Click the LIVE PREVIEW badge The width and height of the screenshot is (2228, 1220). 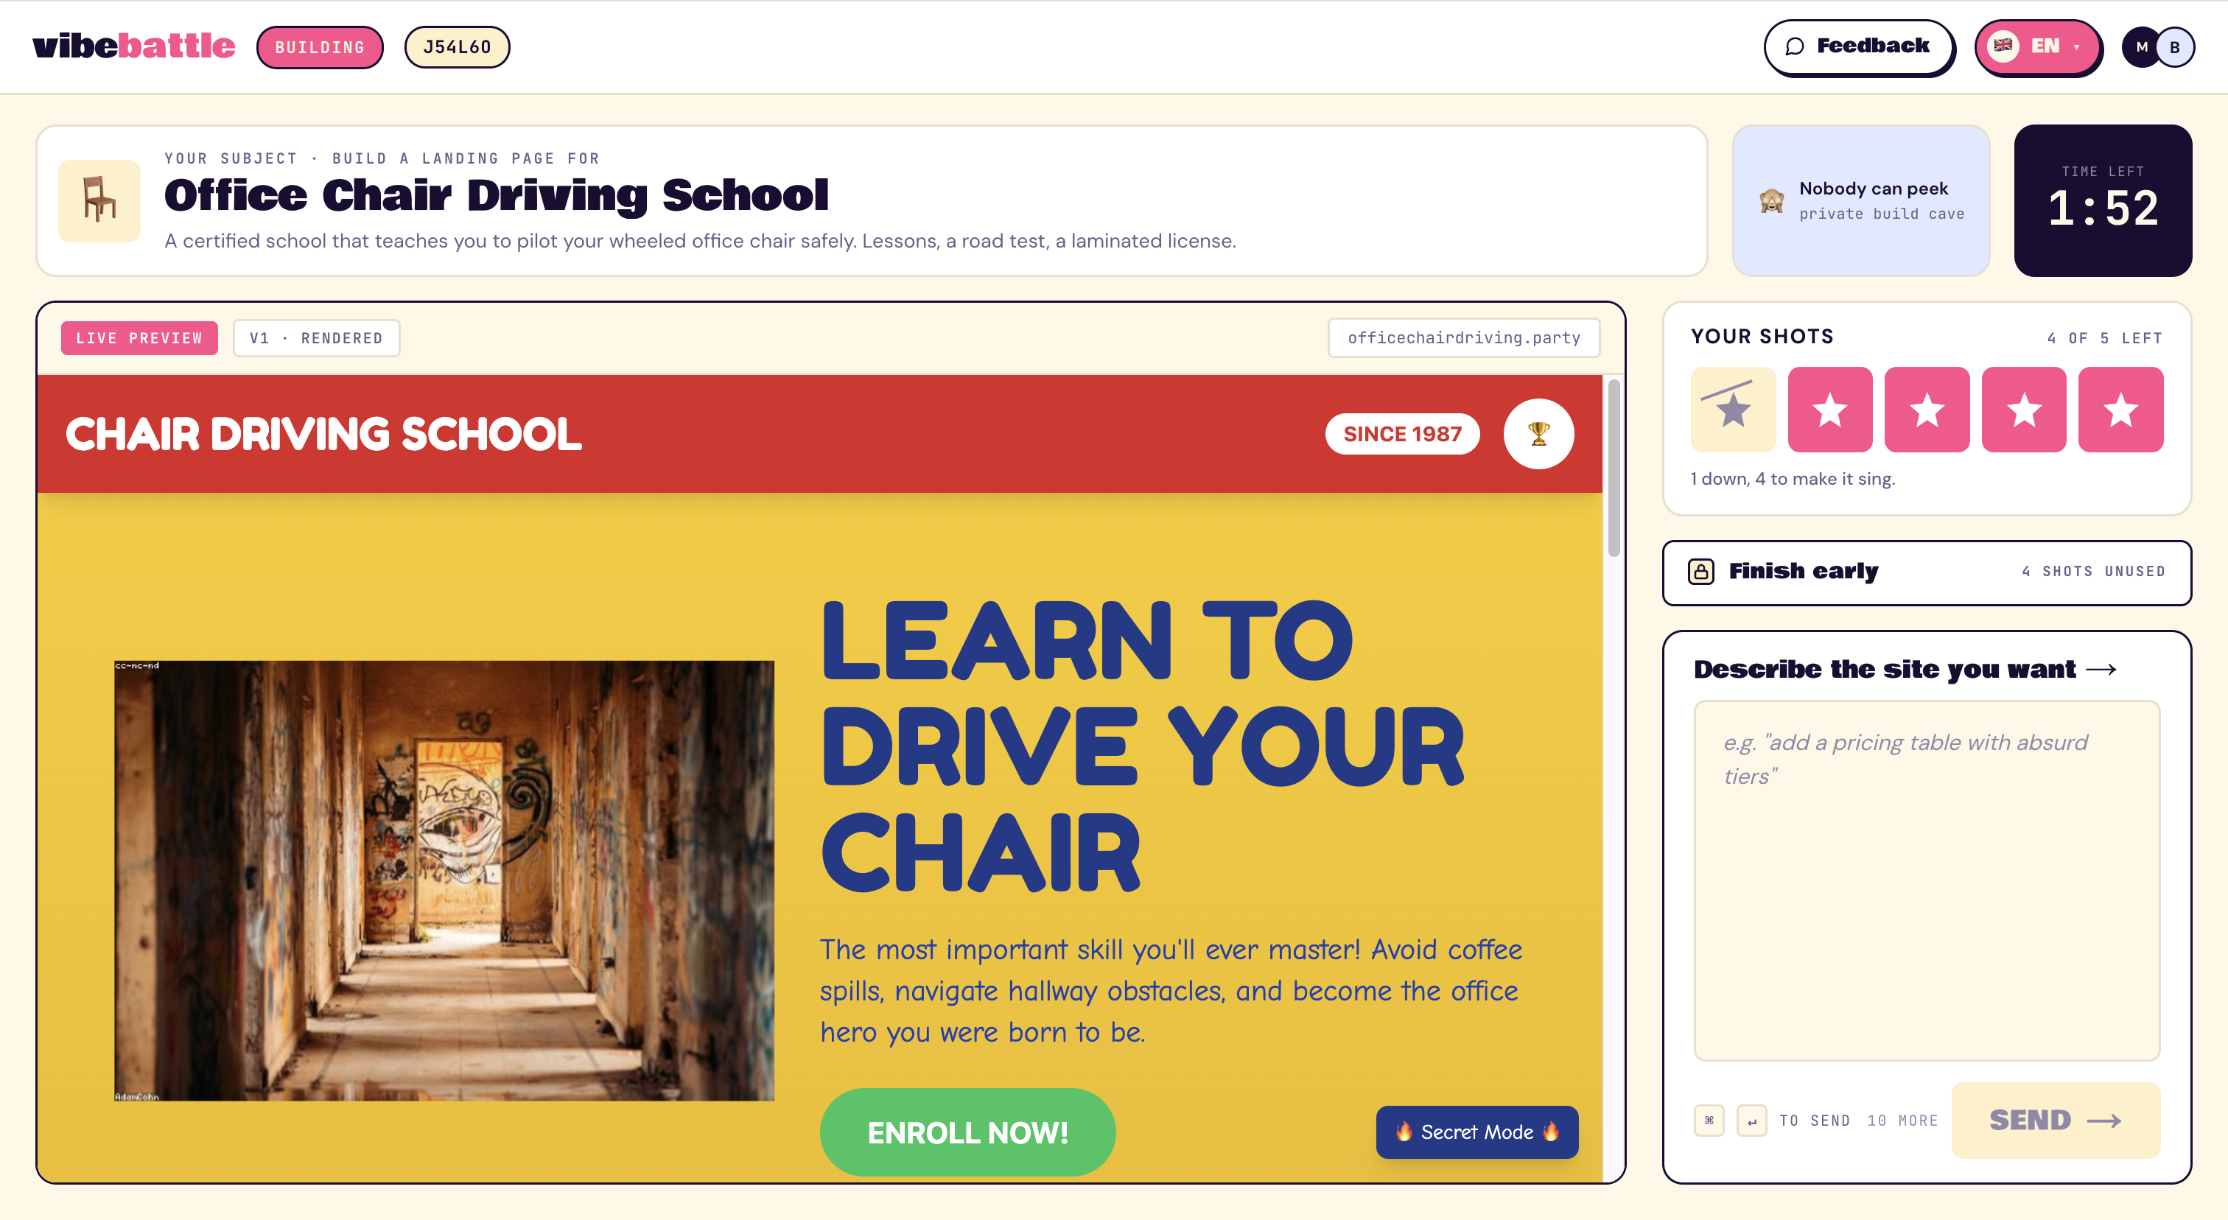pos(139,338)
